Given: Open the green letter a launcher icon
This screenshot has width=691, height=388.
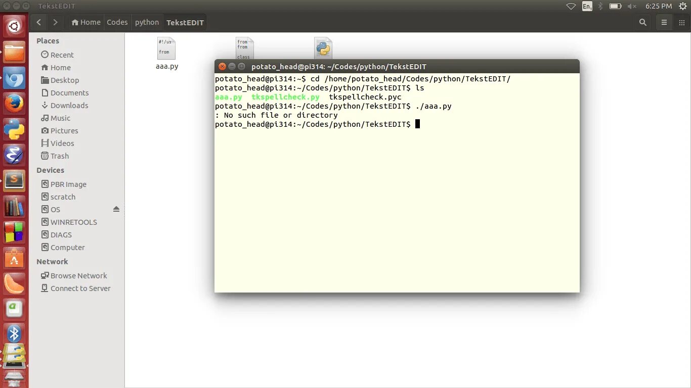Looking at the screenshot, I should tap(14, 309).
